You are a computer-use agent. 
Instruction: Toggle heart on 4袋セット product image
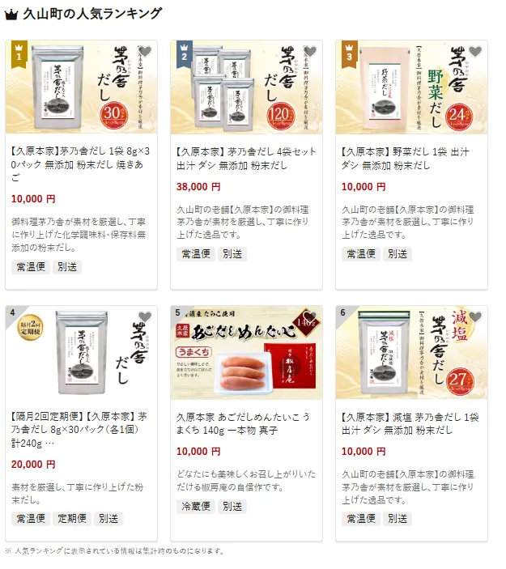310,52
